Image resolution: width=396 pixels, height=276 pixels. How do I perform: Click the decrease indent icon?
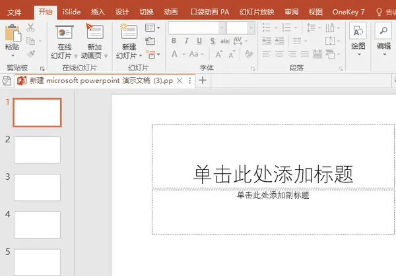267,41
